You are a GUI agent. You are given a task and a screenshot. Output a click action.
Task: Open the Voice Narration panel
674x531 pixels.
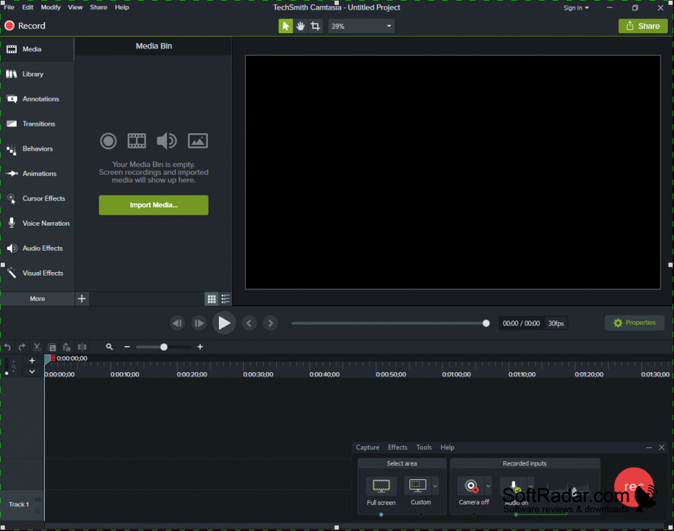(x=37, y=224)
